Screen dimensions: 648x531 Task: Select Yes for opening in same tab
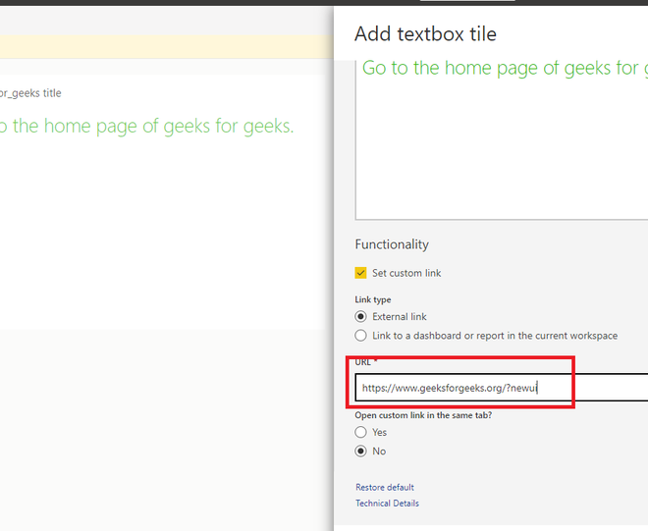[361, 432]
